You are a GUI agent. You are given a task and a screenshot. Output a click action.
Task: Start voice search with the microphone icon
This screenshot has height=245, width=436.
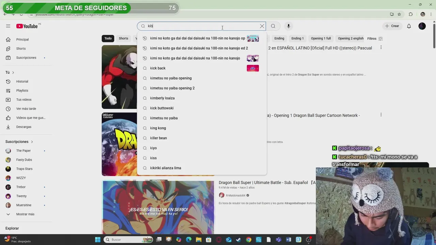tap(289, 26)
